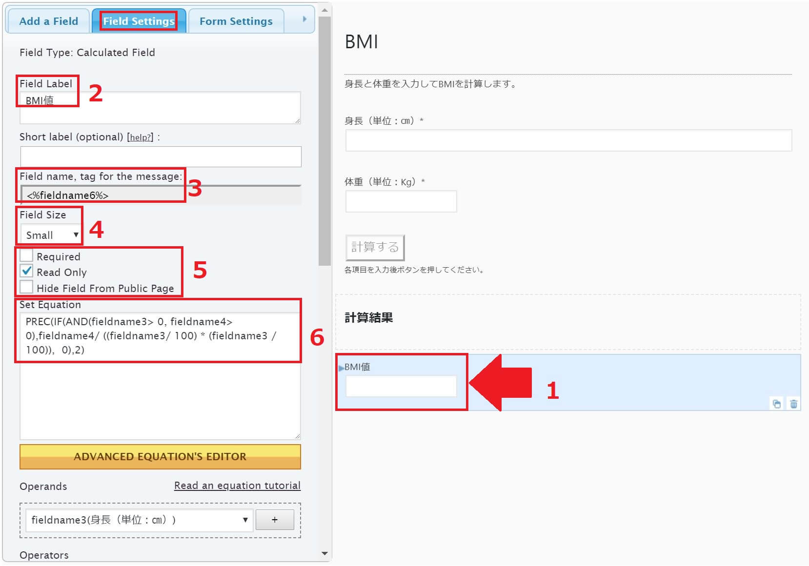The height and width of the screenshot is (566, 809).
Task: Click the help? link next to Short label
Action: click(x=141, y=137)
